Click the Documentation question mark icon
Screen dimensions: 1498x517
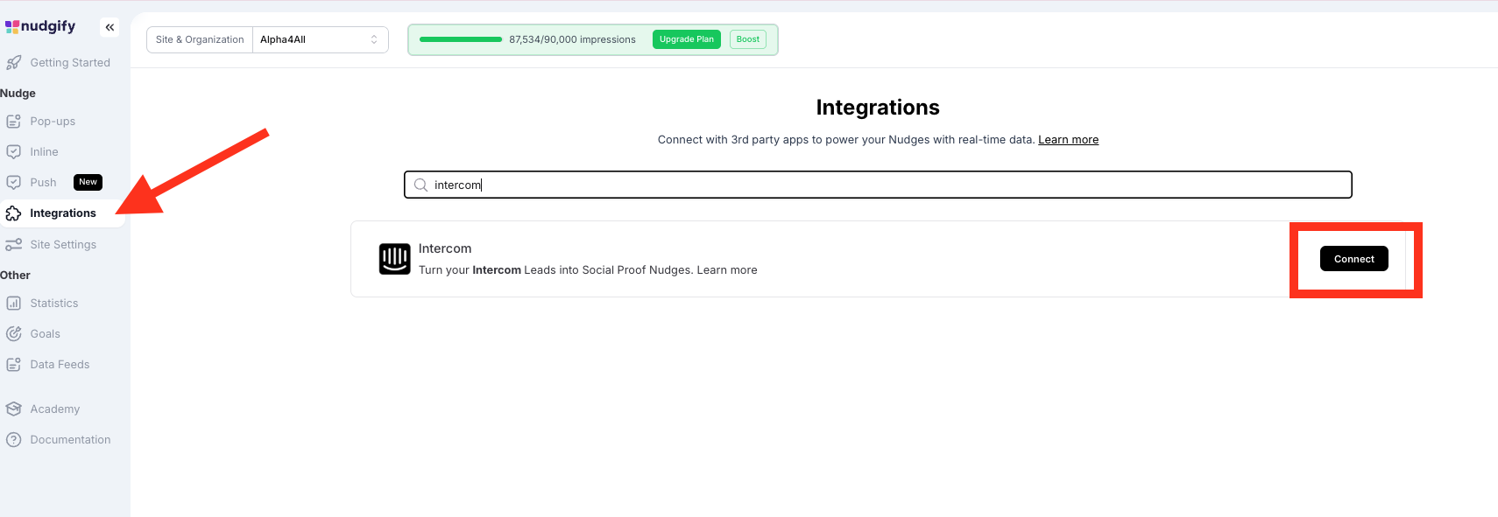[x=13, y=440]
